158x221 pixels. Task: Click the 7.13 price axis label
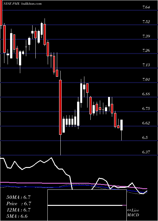click(146, 65)
